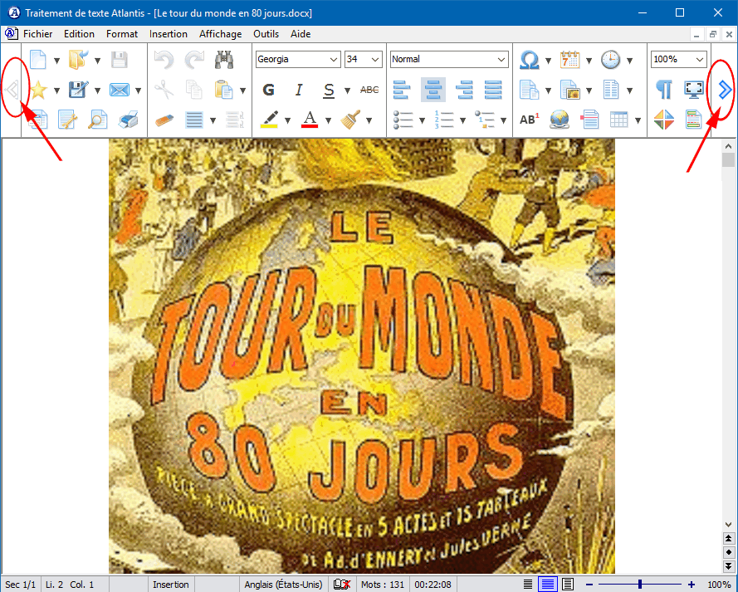The width and height of the screenshot is (738, 592).
Task: Insert hyperlink using the globe icon
Action: 560,120
